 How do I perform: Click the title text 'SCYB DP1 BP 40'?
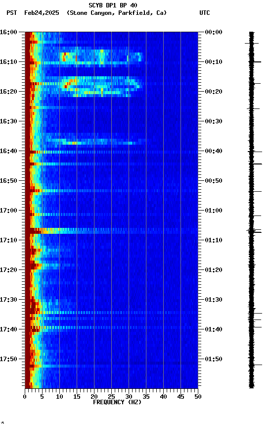pyautogui.click(x=113, y=5)
